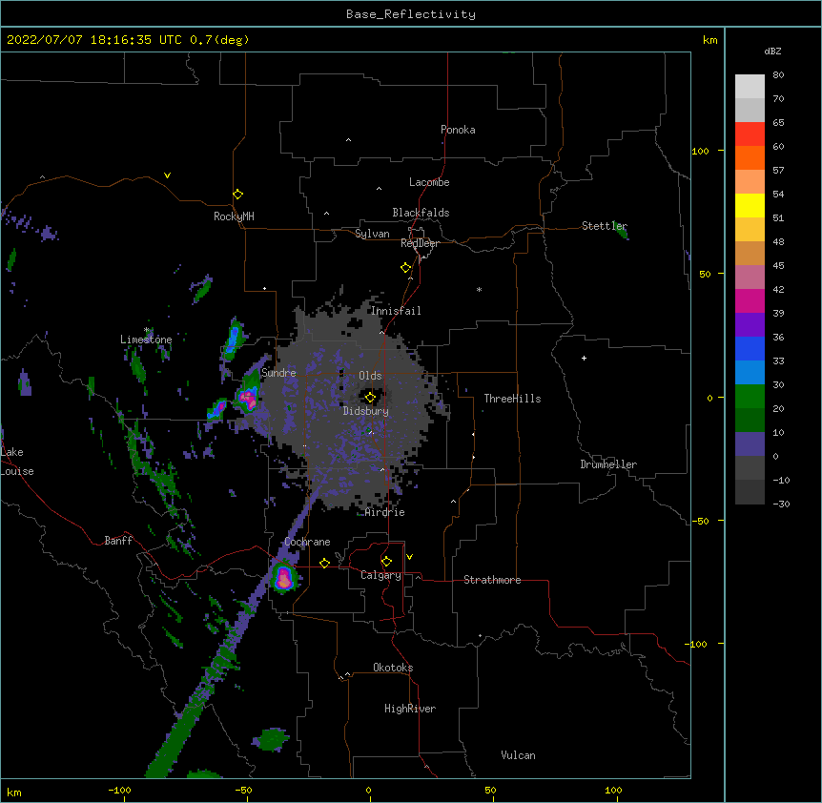
Task: Select the yellow diamond marker beside RockyMH
Action: click(x=237, y=195)
